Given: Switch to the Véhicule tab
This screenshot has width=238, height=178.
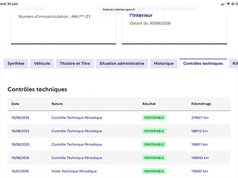Looking at the screenshot, I should [x=42, y=63].
